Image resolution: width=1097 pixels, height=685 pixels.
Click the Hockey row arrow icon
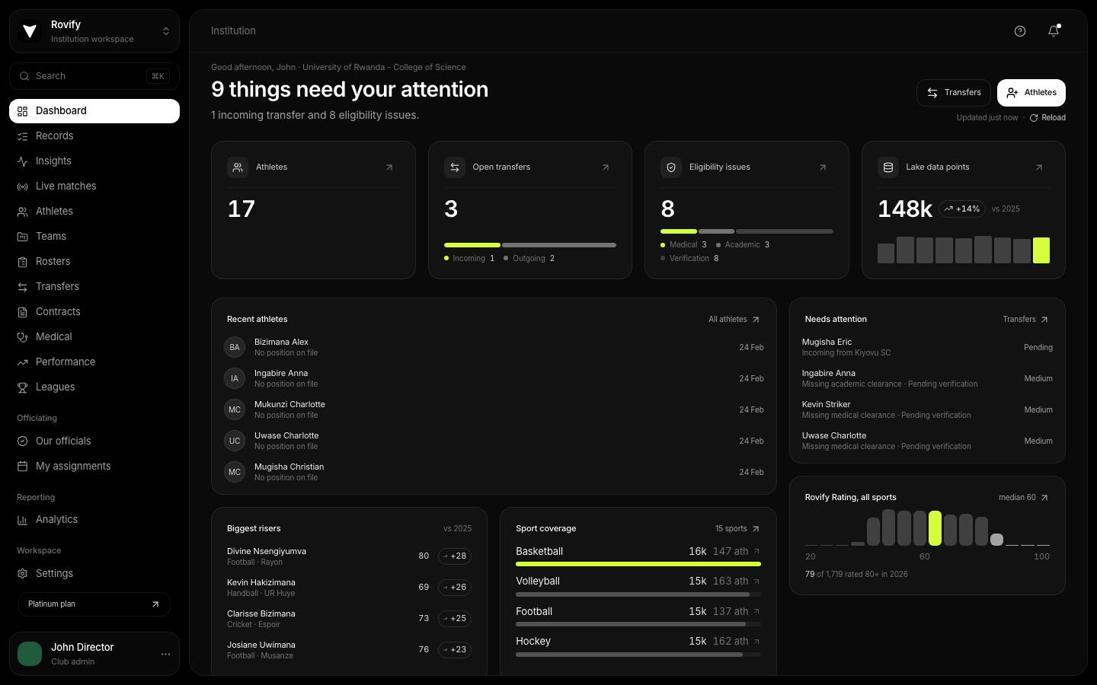point(756,642)
